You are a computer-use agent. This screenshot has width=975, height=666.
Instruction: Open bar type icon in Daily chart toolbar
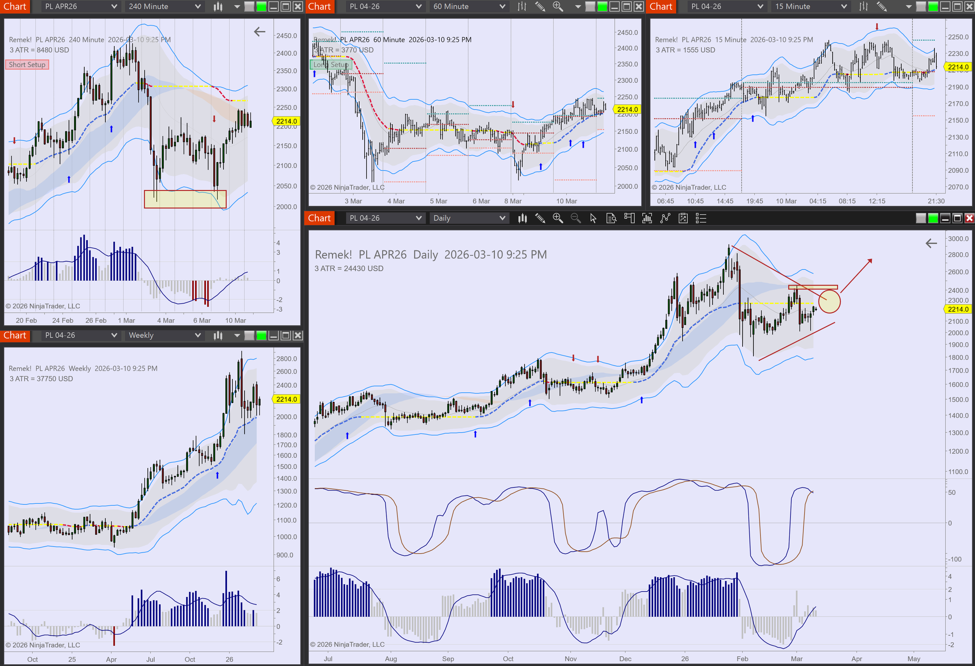(522, 218)
